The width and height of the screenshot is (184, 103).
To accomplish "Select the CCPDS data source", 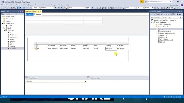I will click(x=10, y=26).
